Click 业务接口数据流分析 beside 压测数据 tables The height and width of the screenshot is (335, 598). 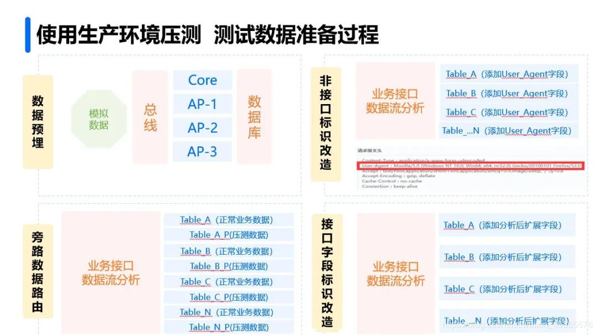point(111,273)
